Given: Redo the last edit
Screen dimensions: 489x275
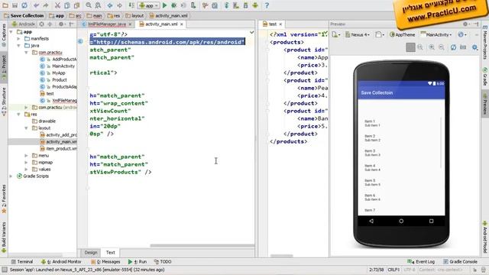Looking at the screenshot, I should [x=46, y=5].
